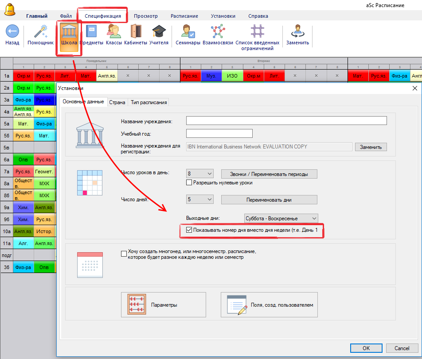Toggle the multi-week timetable checkbox
Screen dimensions: 422x359
124,254
